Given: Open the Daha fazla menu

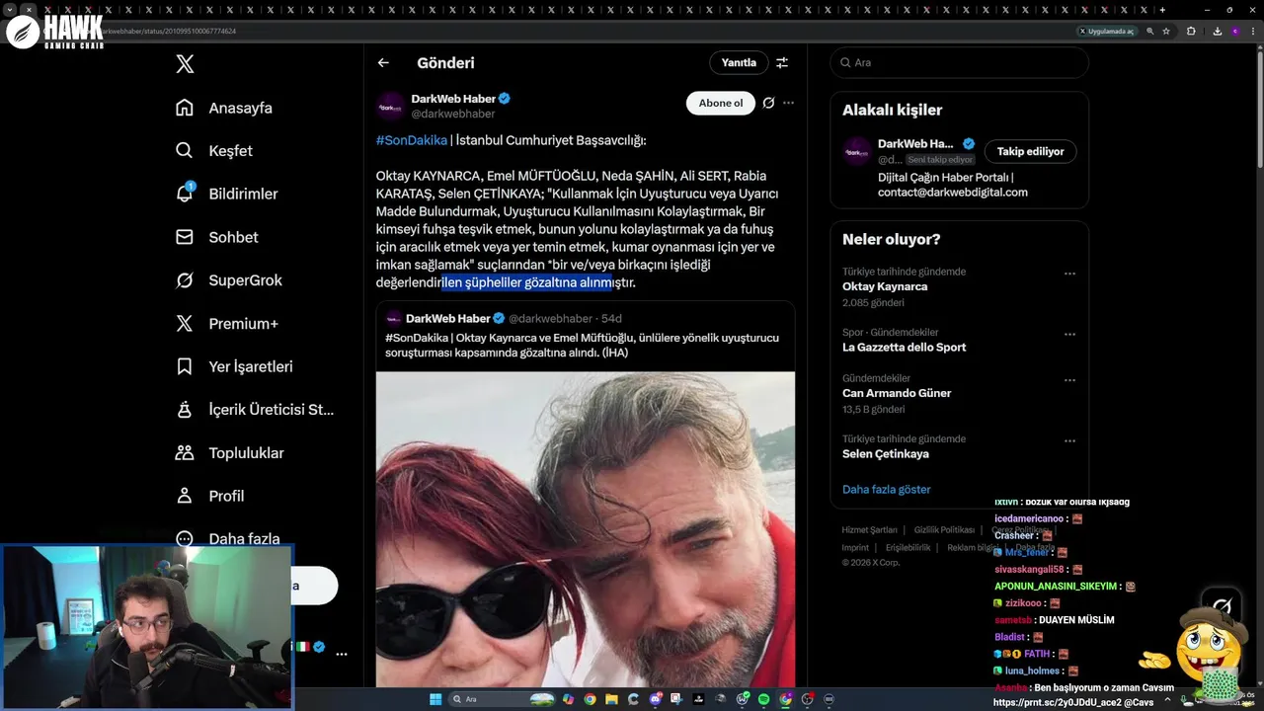Looking at the screenshot, I should 227,538.
